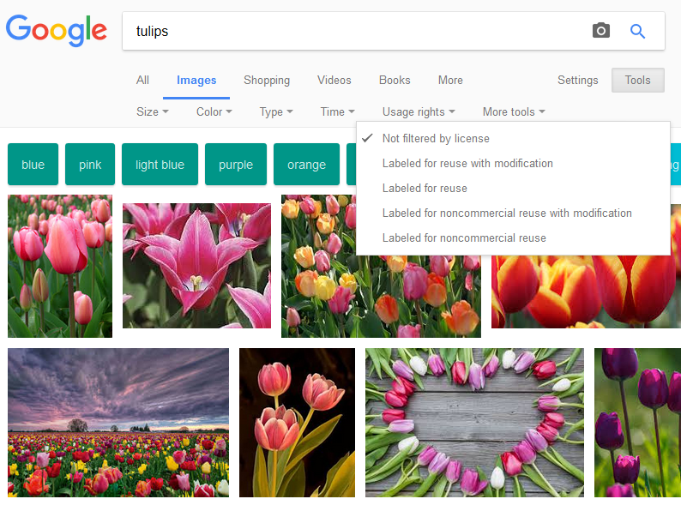Image resolution: width=681 pixels, height=505 pixels.
Task: Filter by the purple color chip
Action: point(236,165)
